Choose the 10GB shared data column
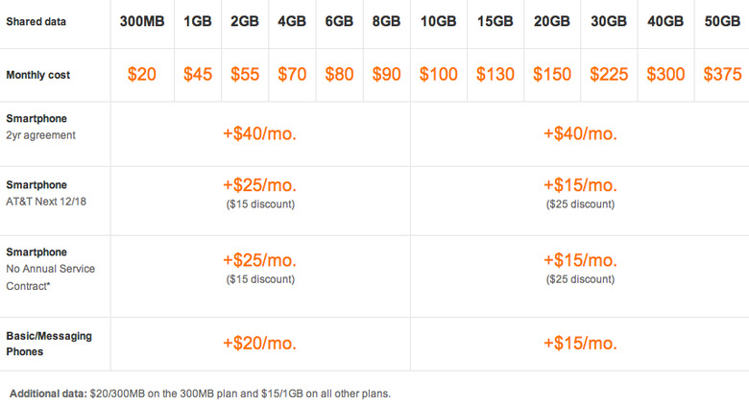This screenshot has height=406, width=749. 438,21
